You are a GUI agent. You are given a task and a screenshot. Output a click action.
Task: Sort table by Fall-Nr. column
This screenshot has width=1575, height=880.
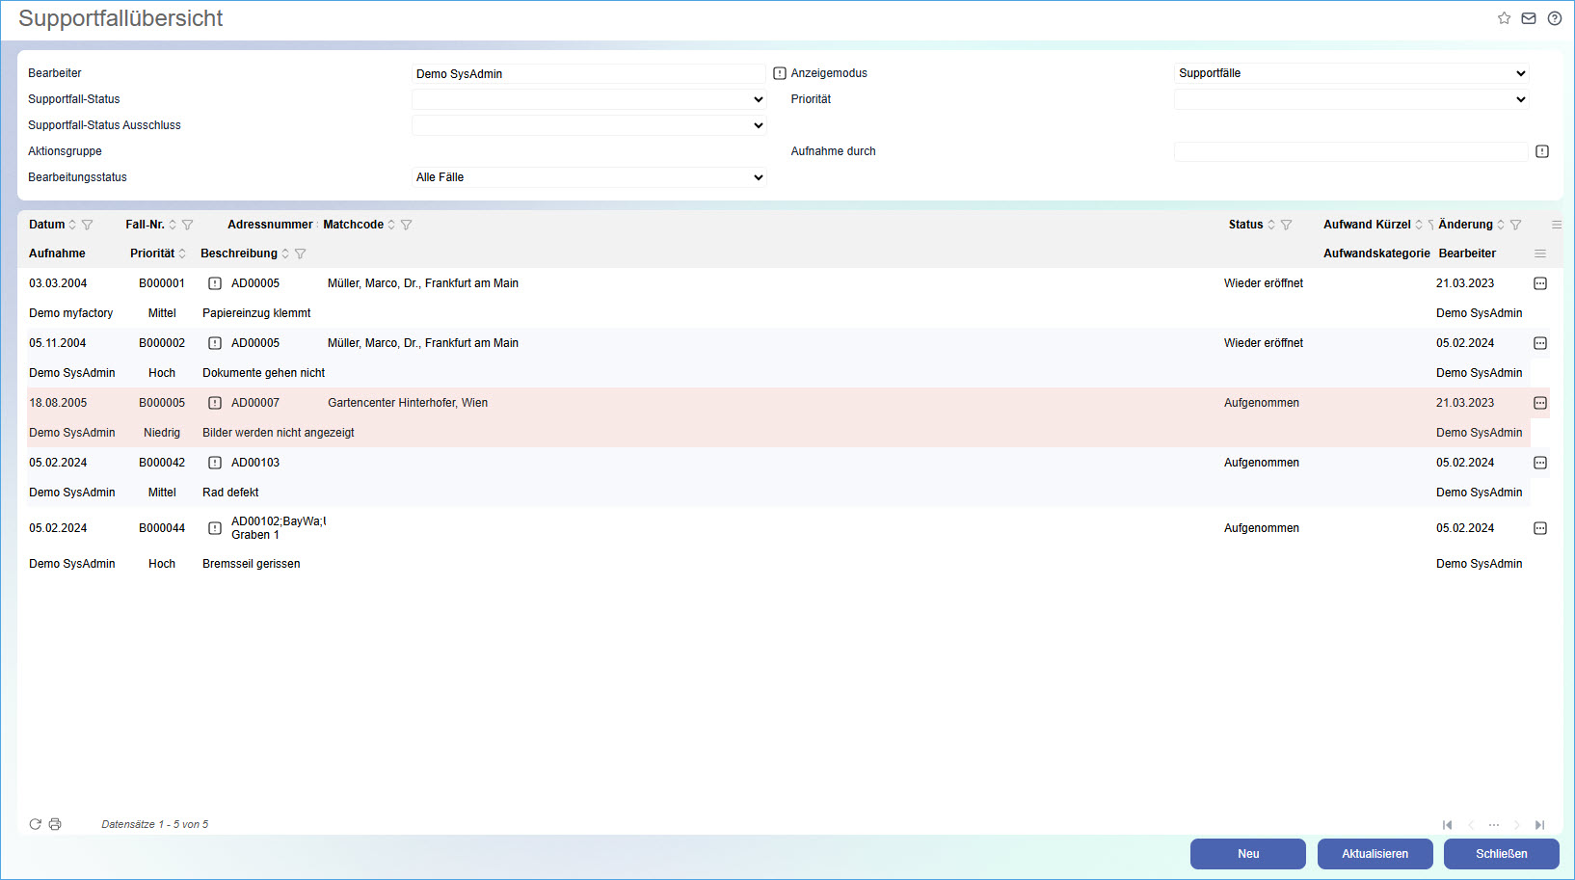click(x=173, y=225)
